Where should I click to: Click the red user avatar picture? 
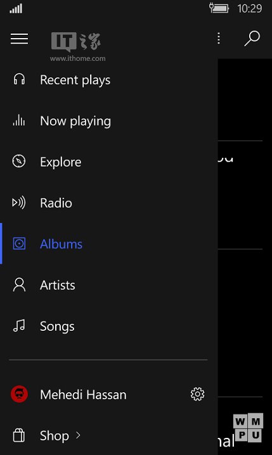click(x=19, y=394)
